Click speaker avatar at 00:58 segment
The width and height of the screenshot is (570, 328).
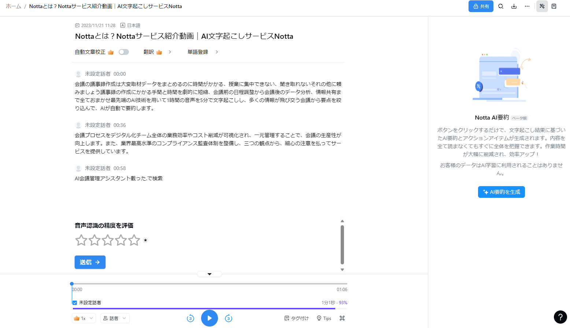78,168
